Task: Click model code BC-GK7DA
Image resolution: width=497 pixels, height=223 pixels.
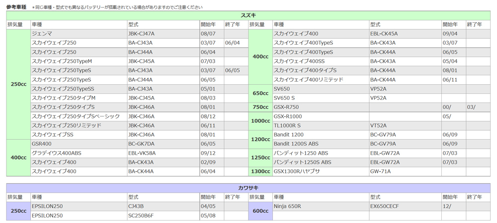Action: tap(141, 144)
